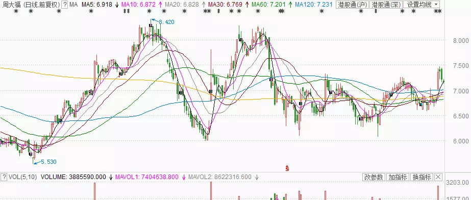Image resolution: width=471 pixels, height=200 pixels.
Task: Click the 8.000 price axis label
Action: [461, 40]
